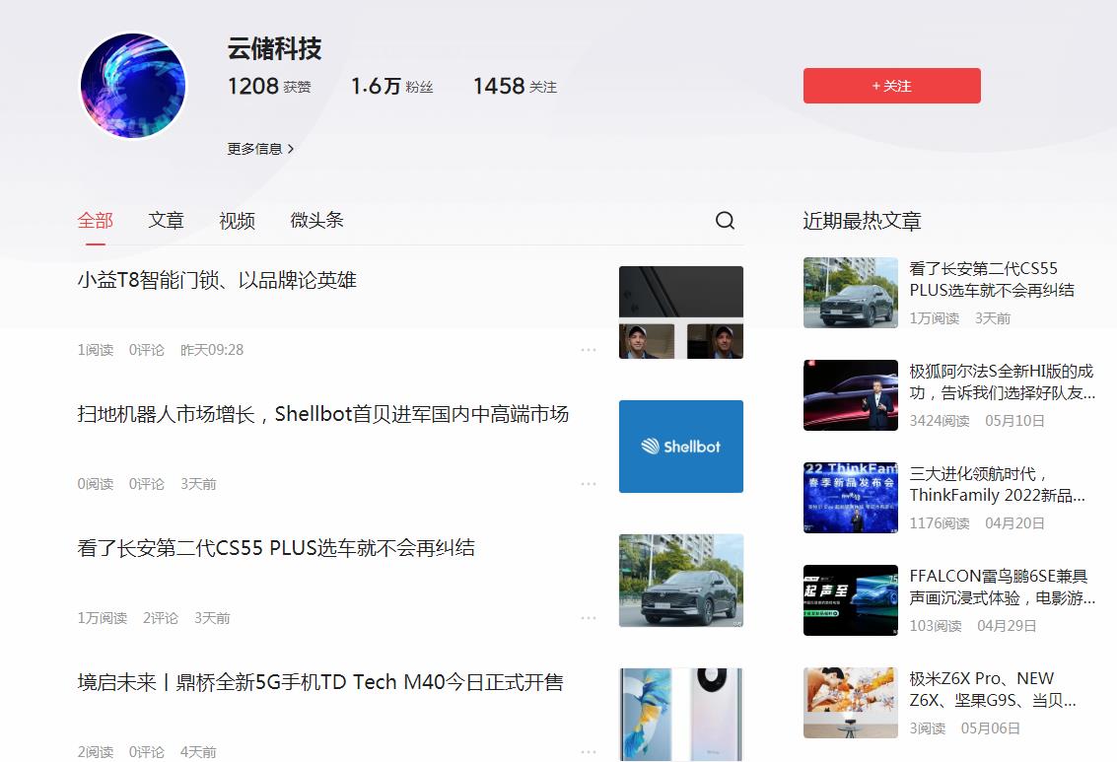Click the 近期最热文章 heading
Screen dimensions: 1117x762
click(x=862, y=221)
